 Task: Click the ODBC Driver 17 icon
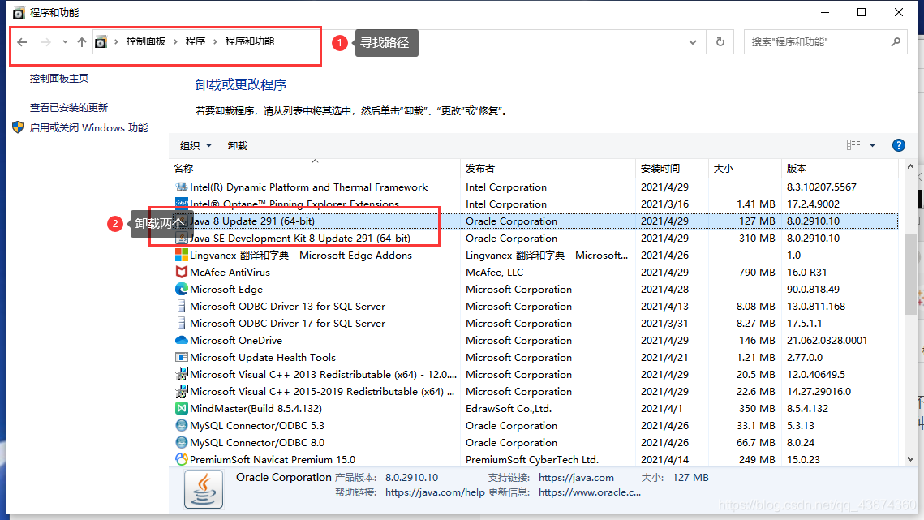point(182,323)
